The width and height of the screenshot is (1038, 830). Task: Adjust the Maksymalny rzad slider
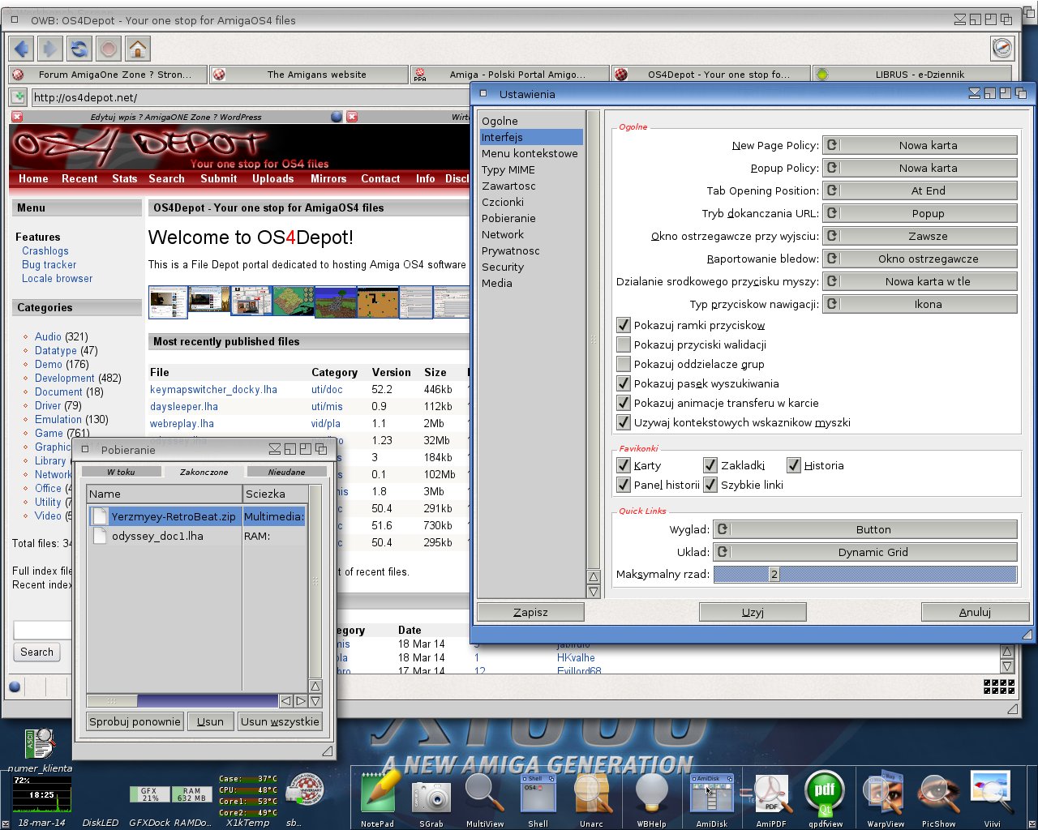pyautogui.click(x=864, y=574)
